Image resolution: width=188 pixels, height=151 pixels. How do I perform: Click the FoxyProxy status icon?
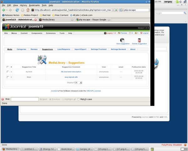pos(185,145)
